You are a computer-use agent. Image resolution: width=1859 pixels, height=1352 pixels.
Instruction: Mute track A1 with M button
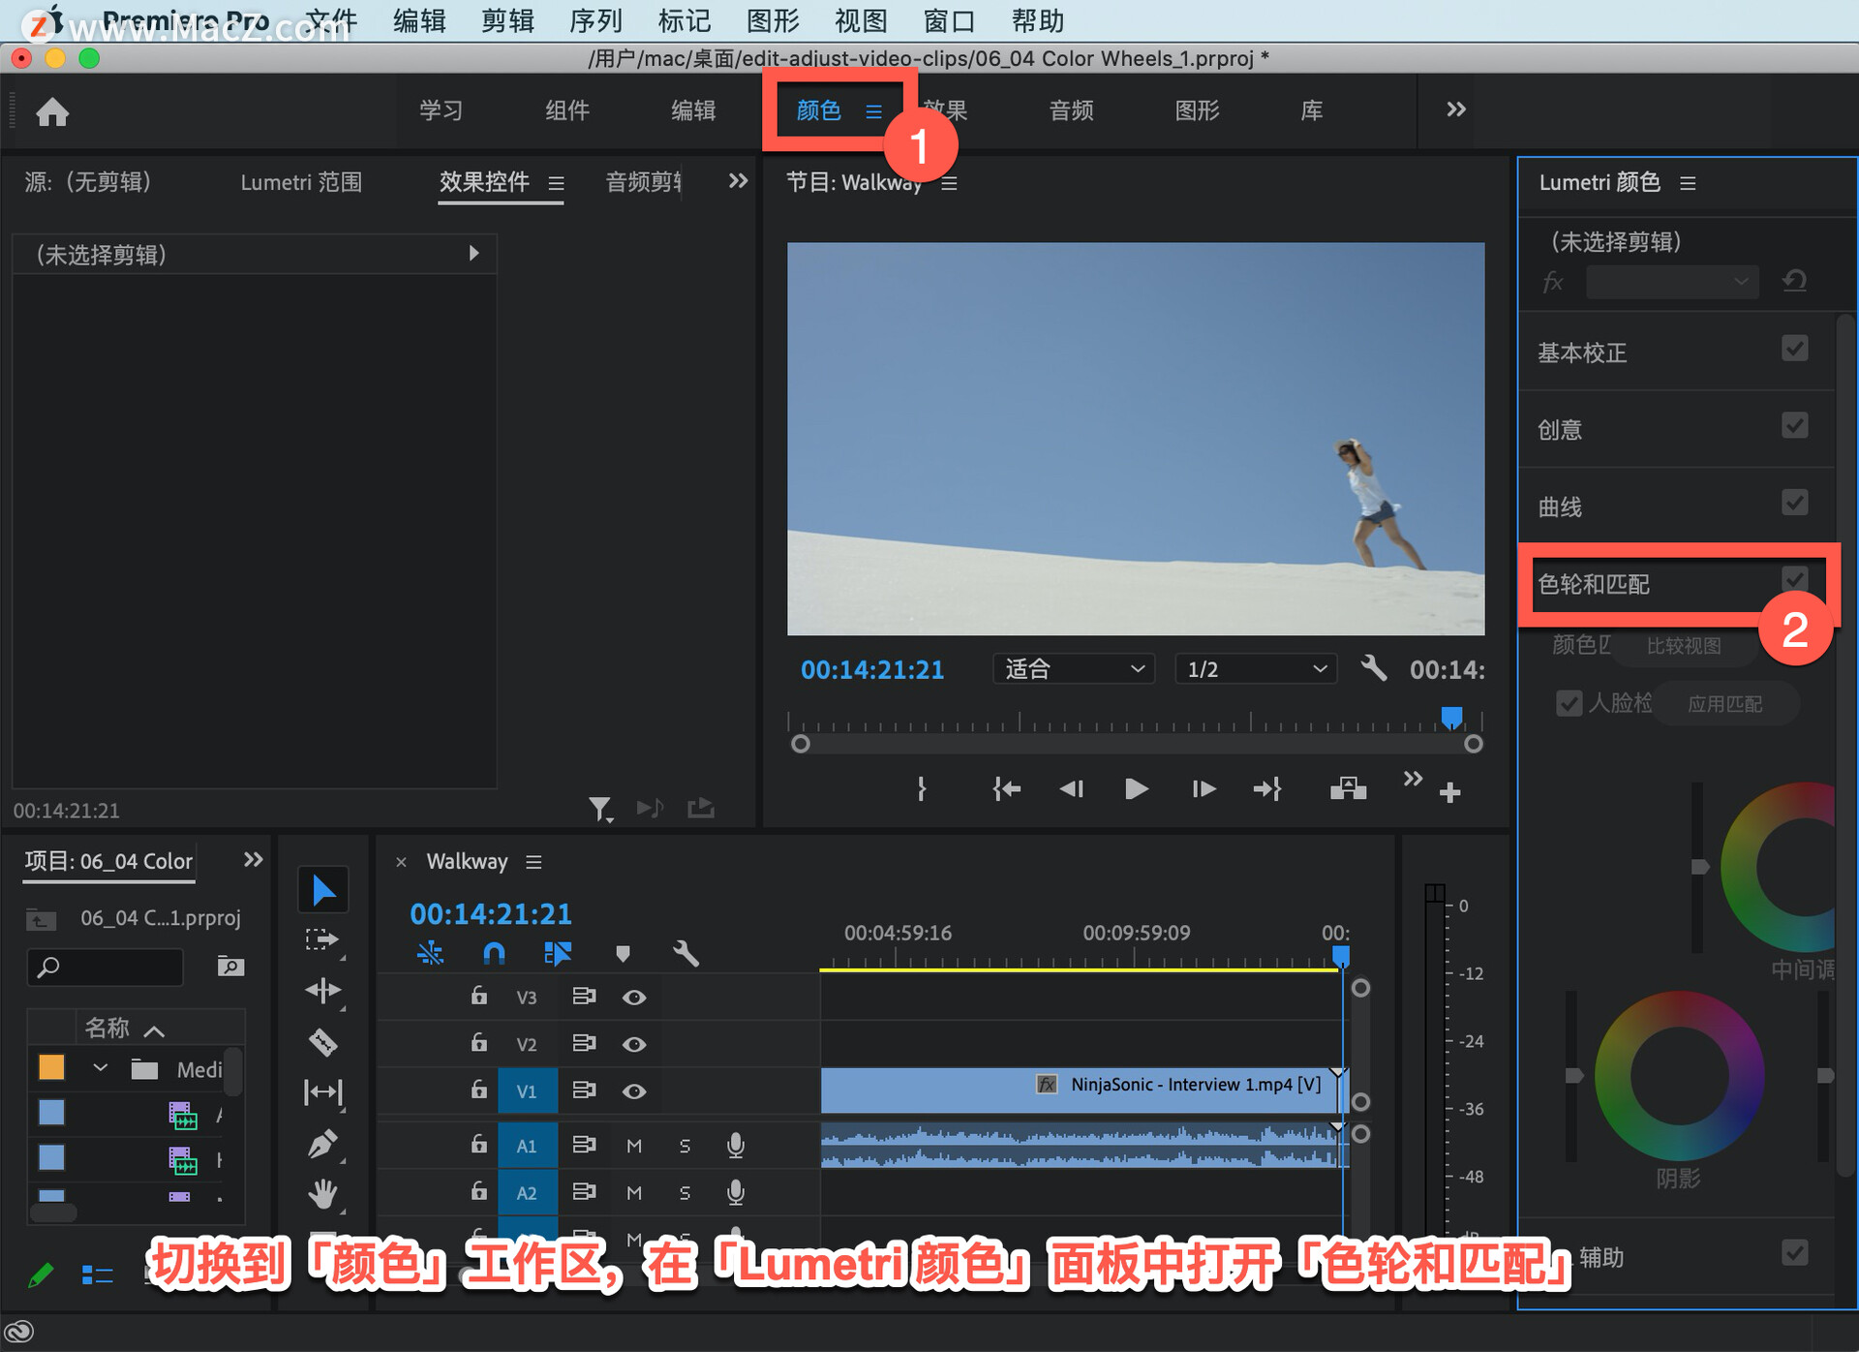[x=634, y=1146]
